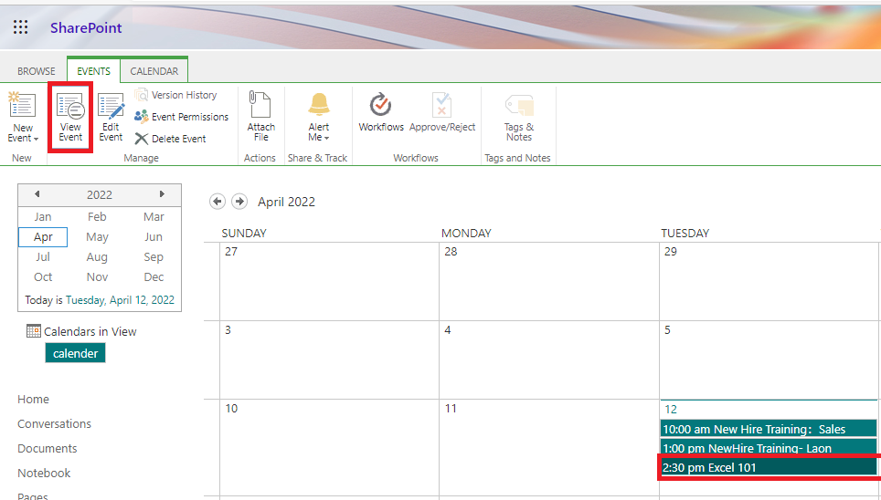Click the Attach File icon
The width and height of the screenshot is (881, 500).
(260, 104)
